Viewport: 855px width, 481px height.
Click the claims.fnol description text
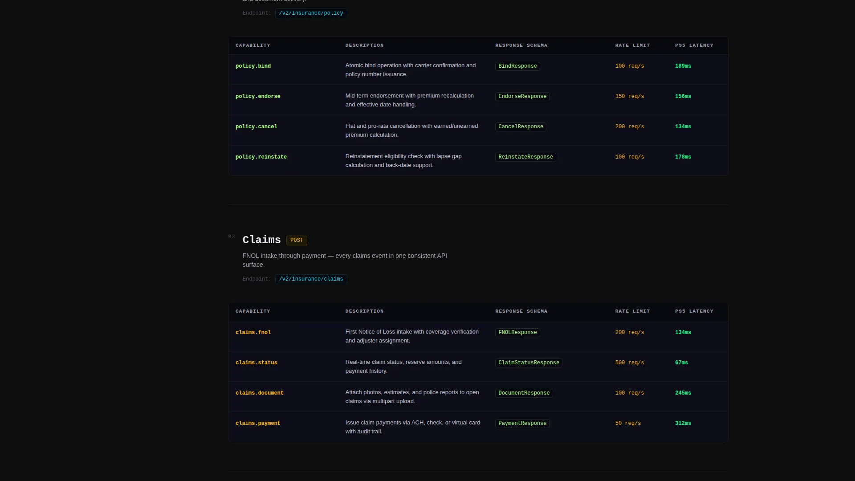click(x=412, y=336)
